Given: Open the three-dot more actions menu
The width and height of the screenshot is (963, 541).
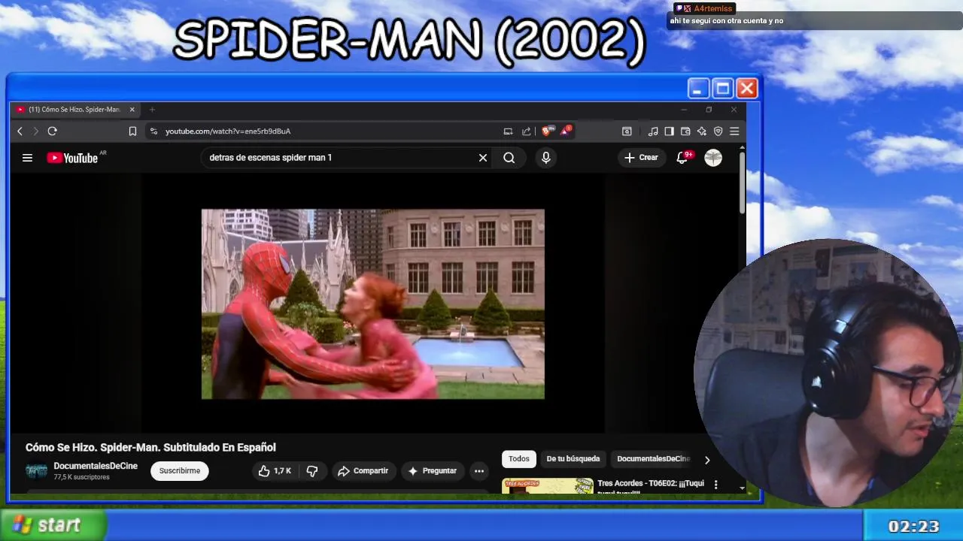Looking at the screenshot, I should 479,471.
